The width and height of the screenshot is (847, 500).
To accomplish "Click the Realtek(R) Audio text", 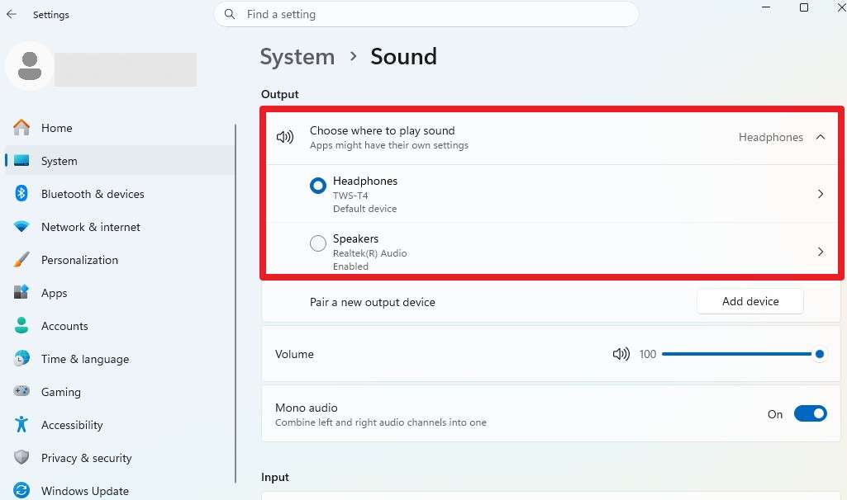I will pyautogui.click(x=370, y=253).
